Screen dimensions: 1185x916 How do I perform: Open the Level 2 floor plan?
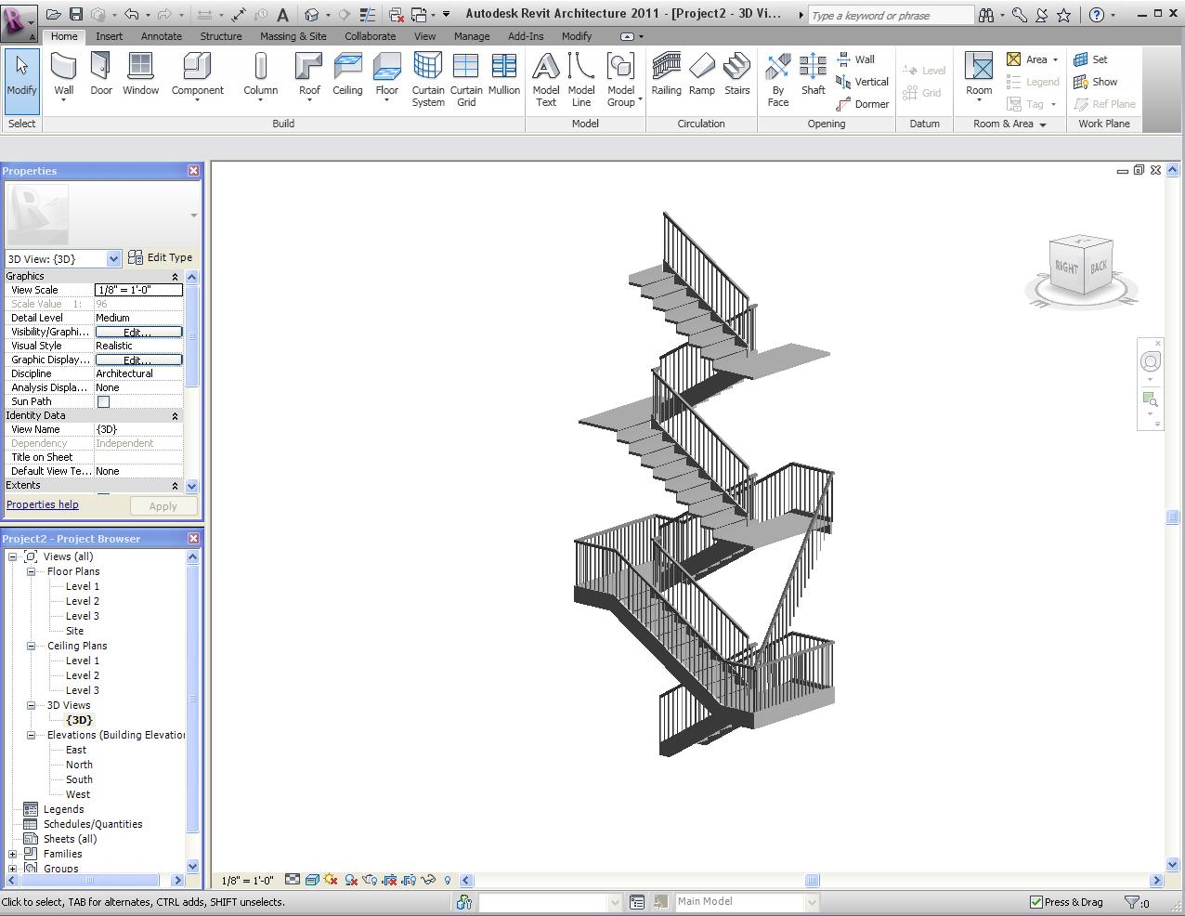(x=83, y=601)
